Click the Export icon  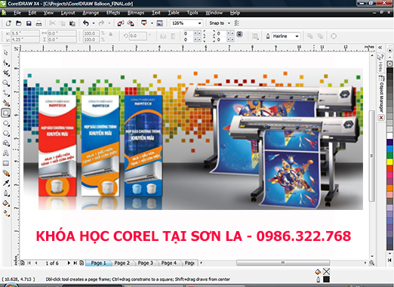(131, 23)
